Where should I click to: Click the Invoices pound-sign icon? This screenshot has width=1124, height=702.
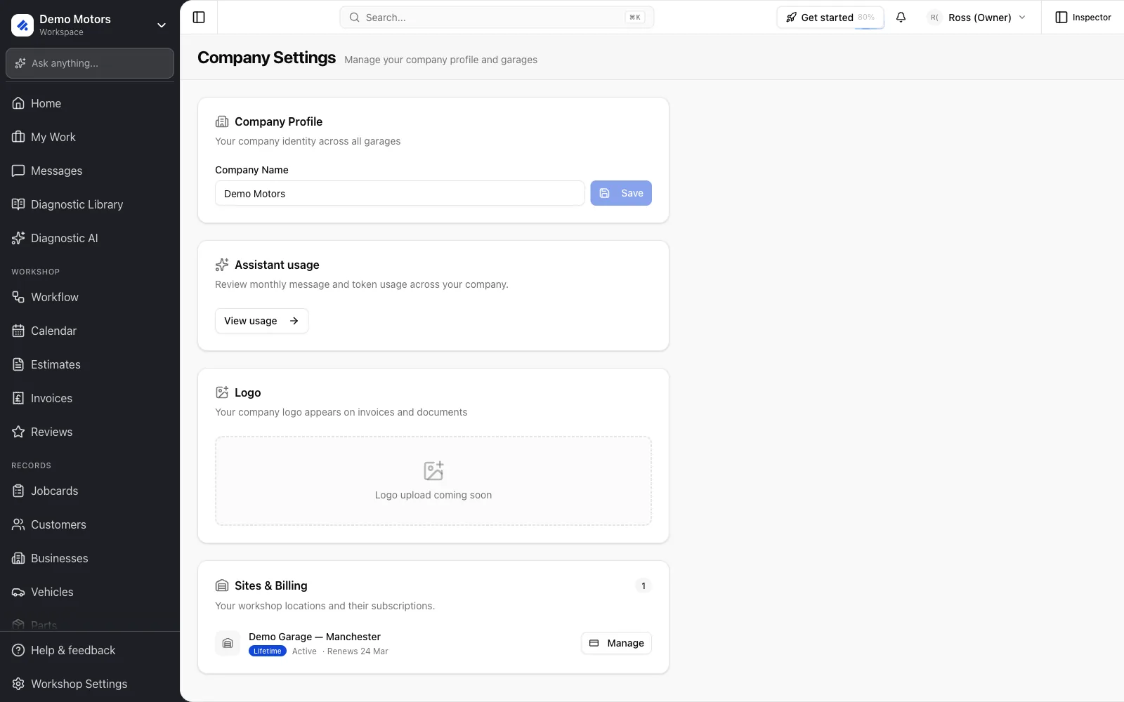pos(18,398)
